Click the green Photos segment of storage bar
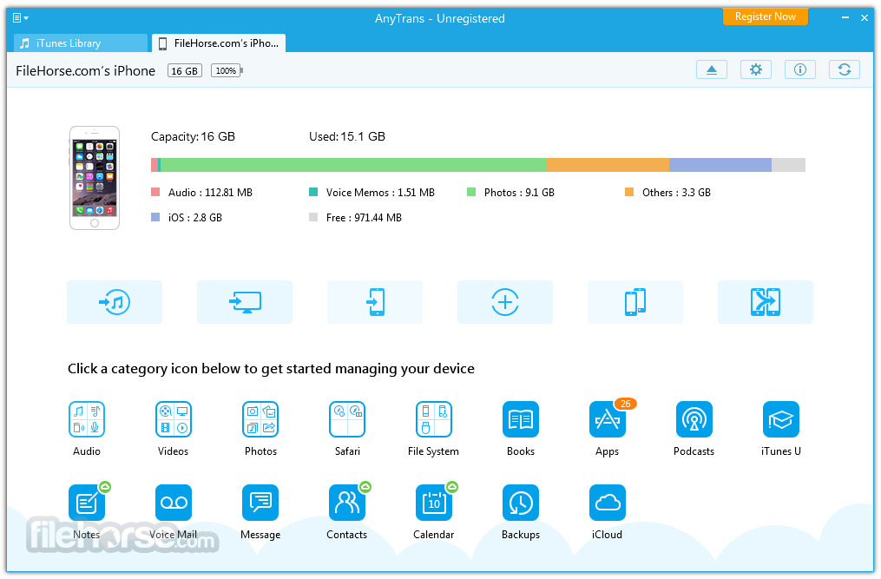This screenshot has height=579, width=881. pyautogui.click(x=353, y=165)
